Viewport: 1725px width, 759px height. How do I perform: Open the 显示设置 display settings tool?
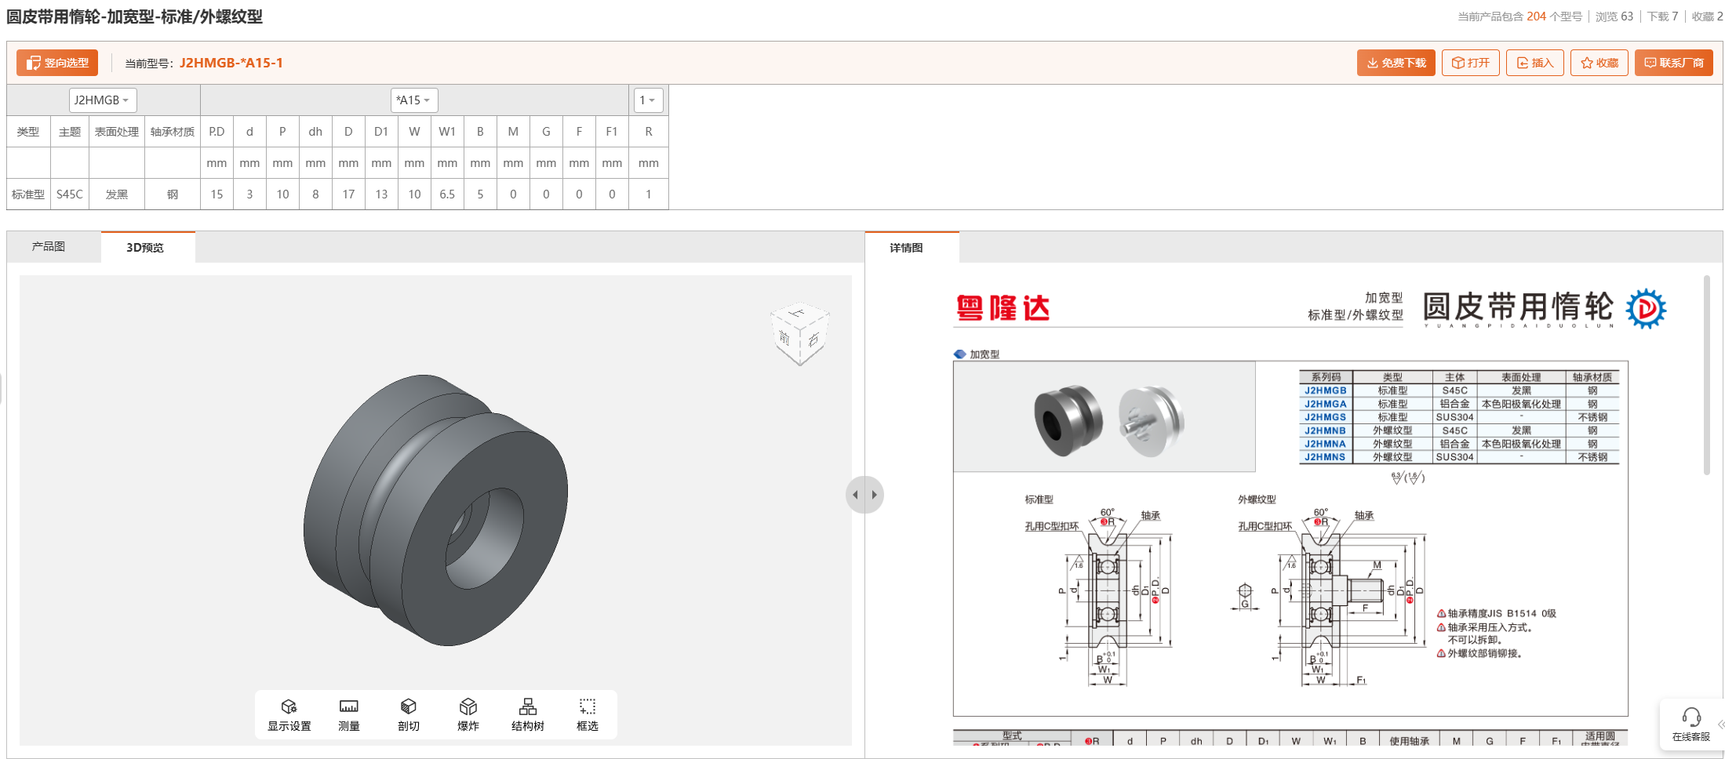click(289, 714)
